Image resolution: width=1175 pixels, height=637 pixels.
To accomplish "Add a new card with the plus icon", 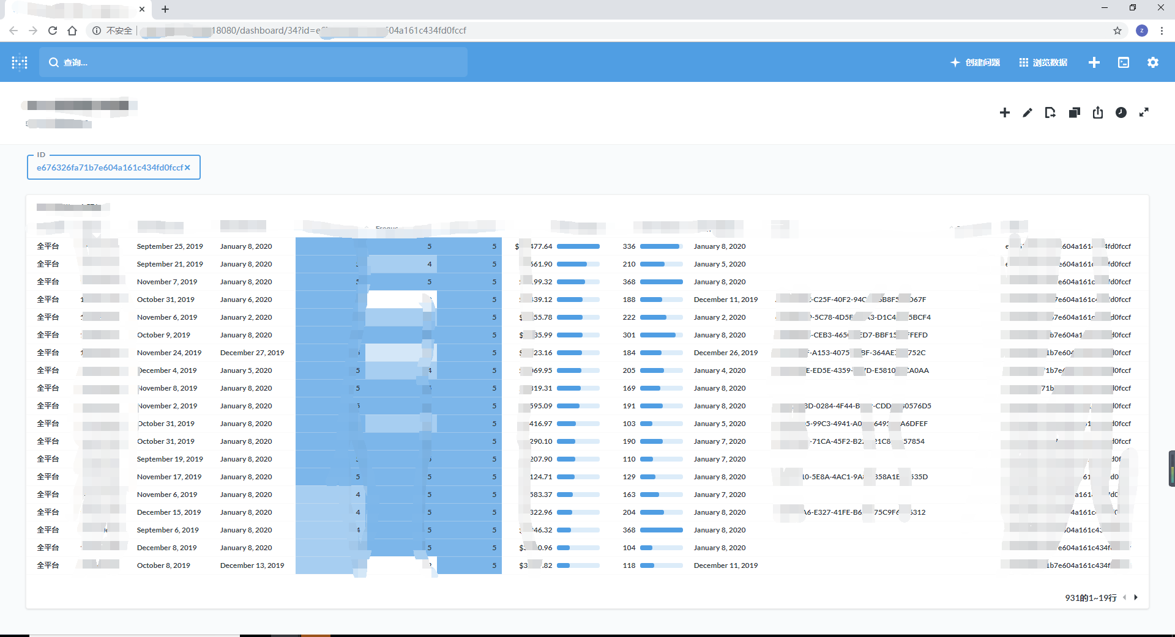I will (1005, 112).
